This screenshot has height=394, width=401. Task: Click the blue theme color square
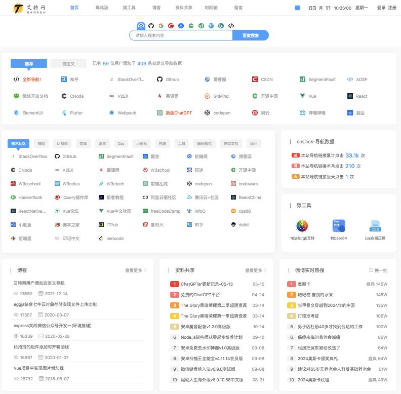(297, 8)
